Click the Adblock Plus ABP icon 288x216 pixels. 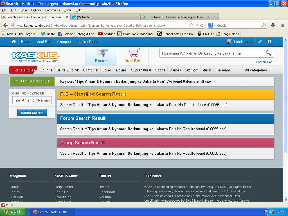(x=3, y=205)
